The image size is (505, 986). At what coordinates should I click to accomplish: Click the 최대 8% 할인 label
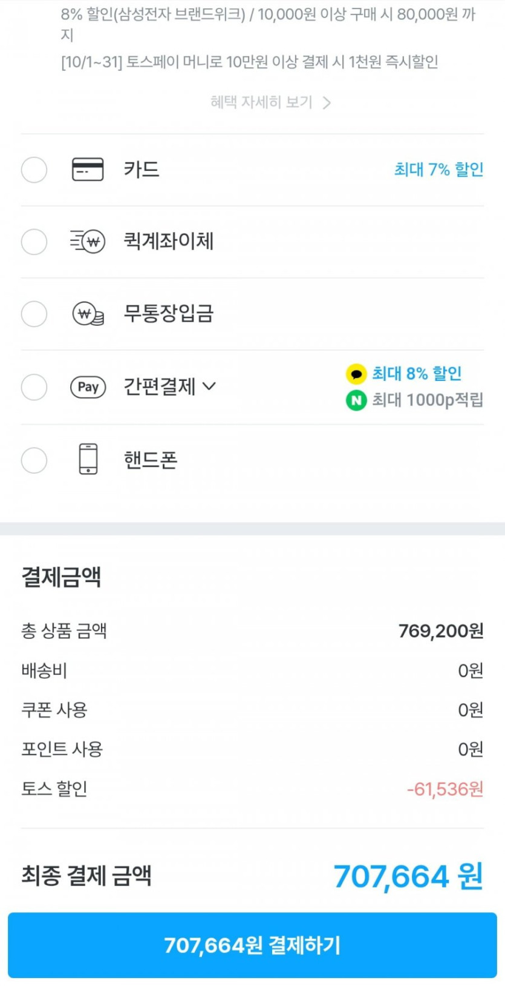tap(417, 374)
